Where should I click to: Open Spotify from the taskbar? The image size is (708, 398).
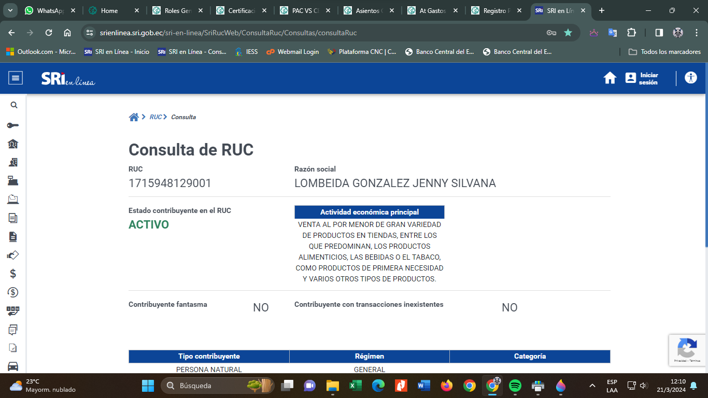515,386
